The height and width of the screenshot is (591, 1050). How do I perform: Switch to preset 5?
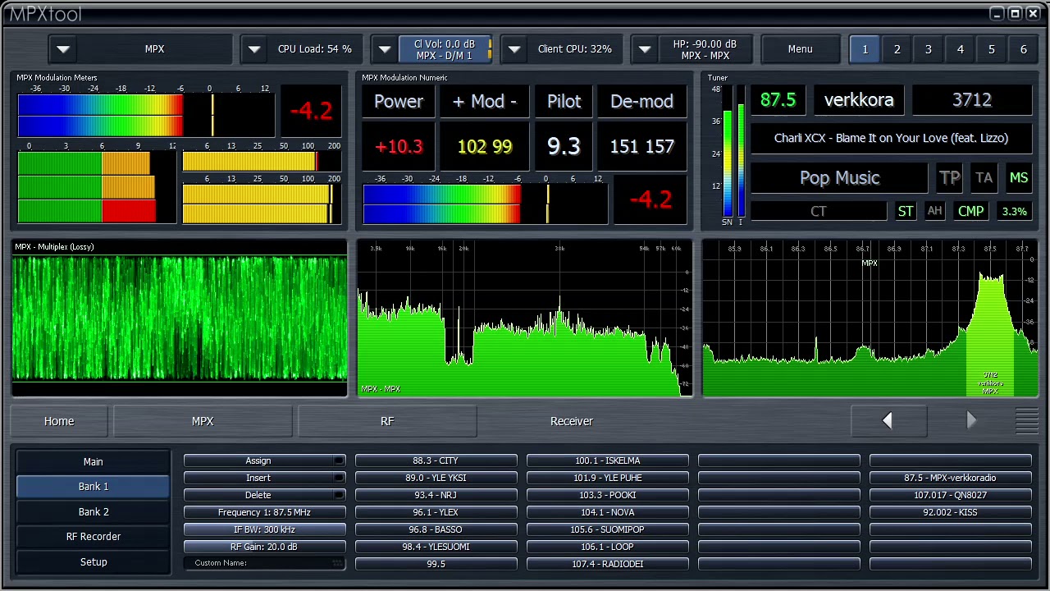(x=992, y=49)
